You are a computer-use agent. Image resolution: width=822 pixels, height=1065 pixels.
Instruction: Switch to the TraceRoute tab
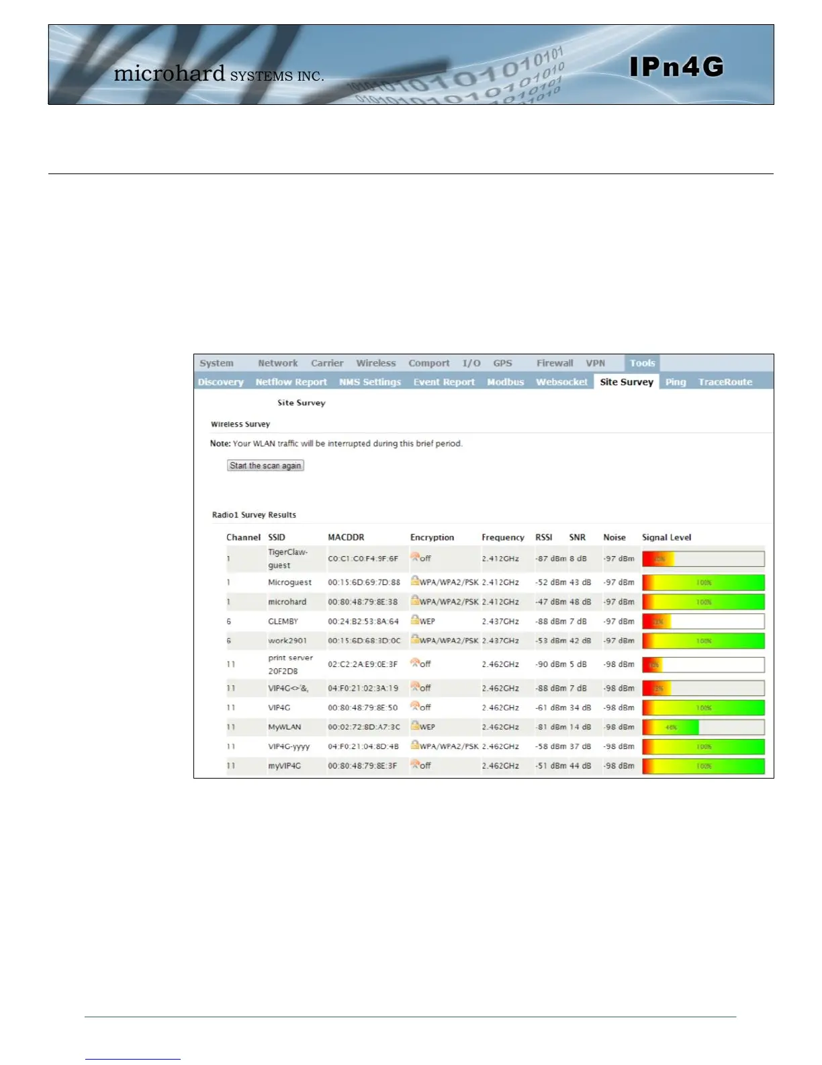pos(725,382)
